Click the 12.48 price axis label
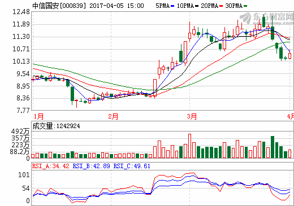 coord(21,12)
